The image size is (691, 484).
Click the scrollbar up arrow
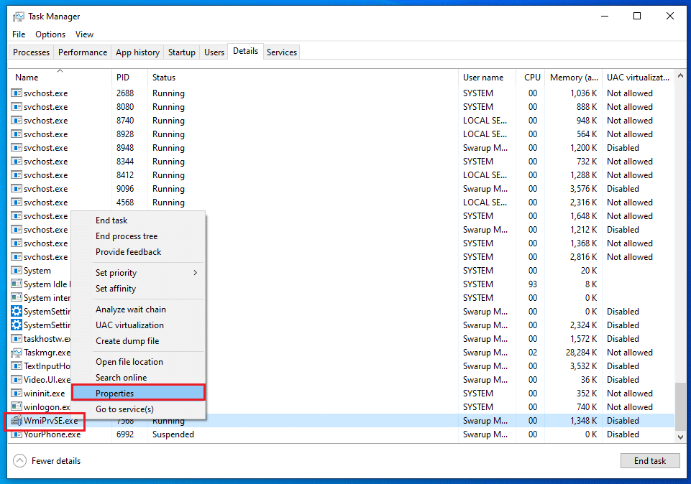[680, 75]
